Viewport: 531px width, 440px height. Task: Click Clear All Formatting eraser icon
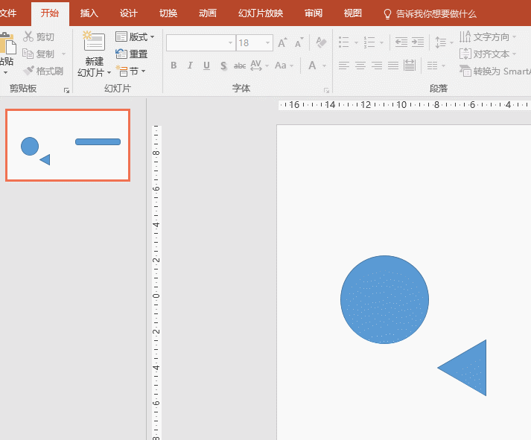pyautogui.click(x=321, y=43)
